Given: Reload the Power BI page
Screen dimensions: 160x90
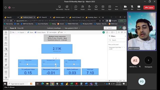Looking at the screenshot, I should [11, 21].
